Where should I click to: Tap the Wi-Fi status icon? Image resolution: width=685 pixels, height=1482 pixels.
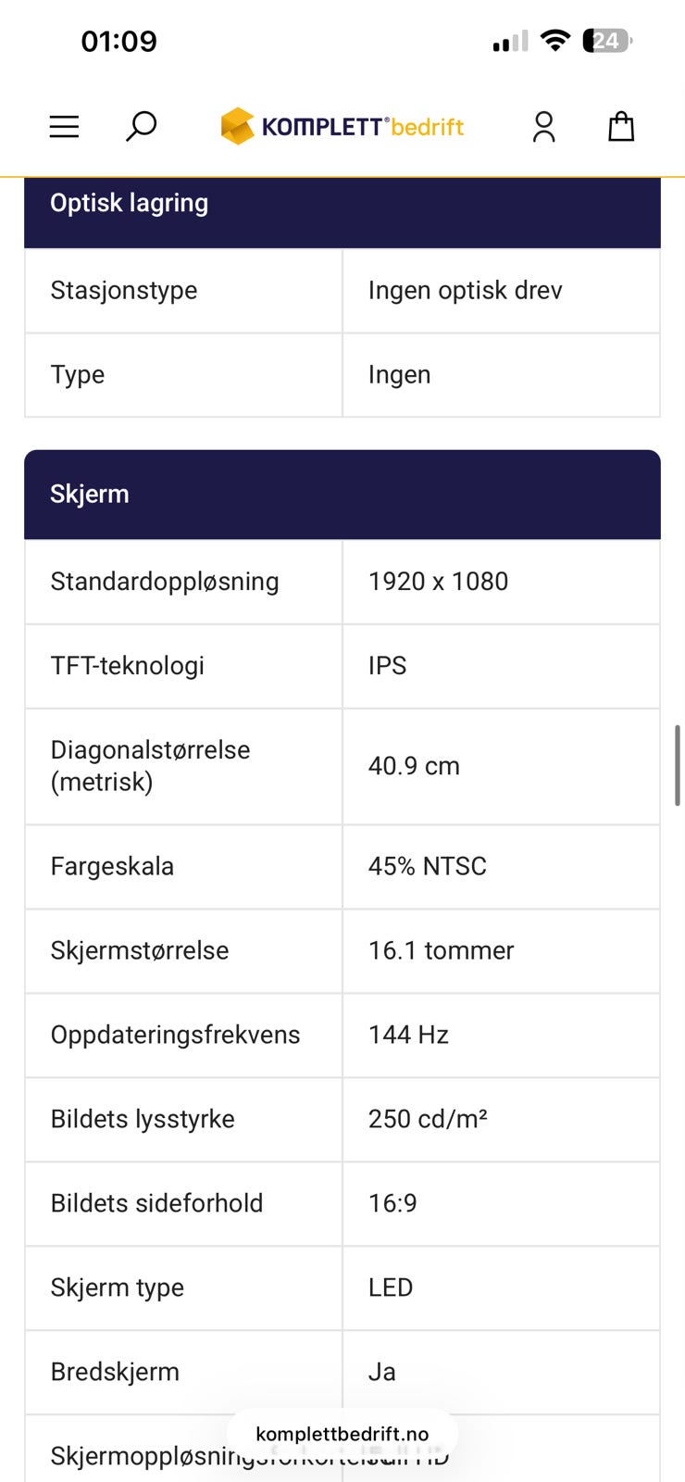click(555, 40)
